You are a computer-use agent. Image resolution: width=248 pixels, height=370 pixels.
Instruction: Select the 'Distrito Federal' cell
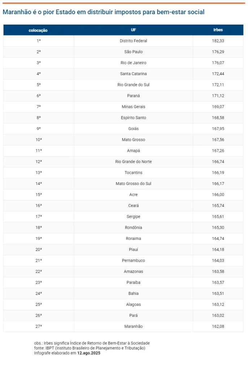coord(133,41)
